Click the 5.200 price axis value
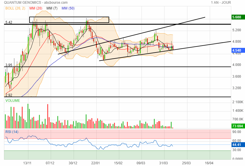 tap(237, 30)
